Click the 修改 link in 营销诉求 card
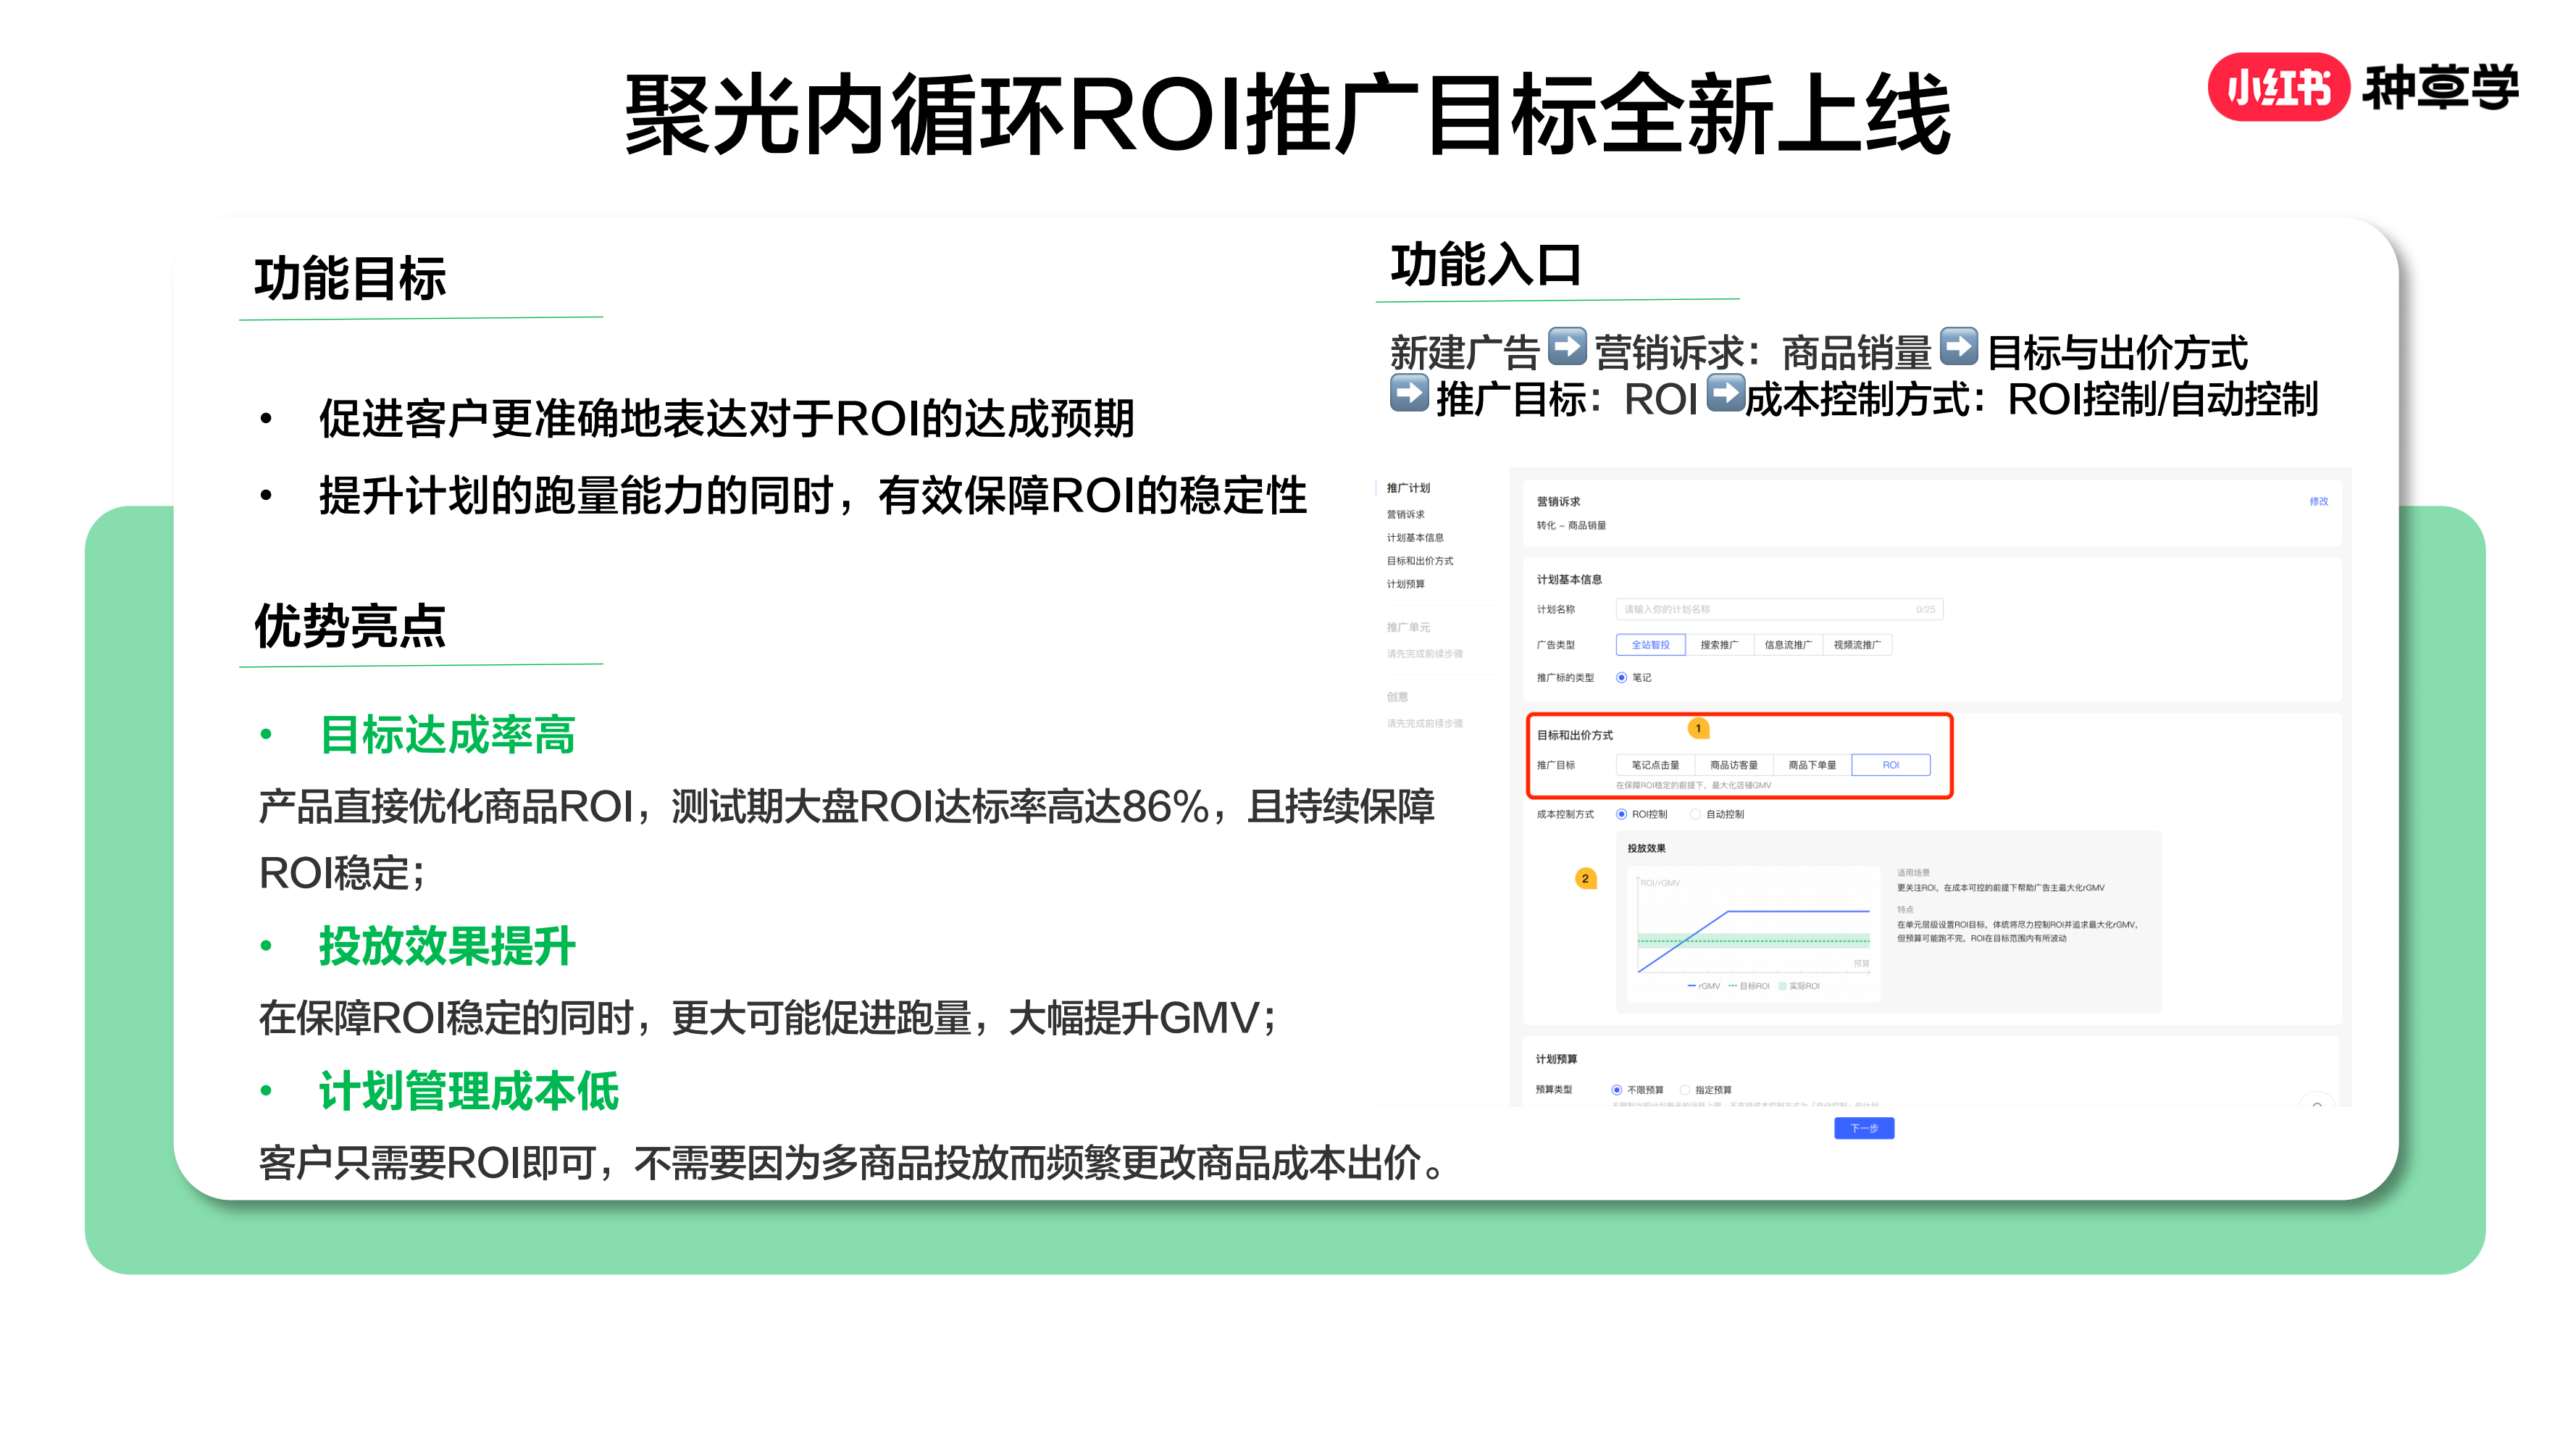This screenshot has width=2576, height=1449. [2318, 501]
